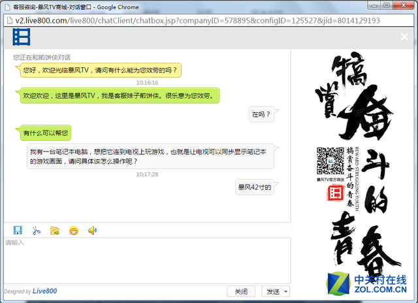This screenshot has height=303, width=418.
Task: Click the blue film-strip Baofeng logo
Action: point(22,37)
